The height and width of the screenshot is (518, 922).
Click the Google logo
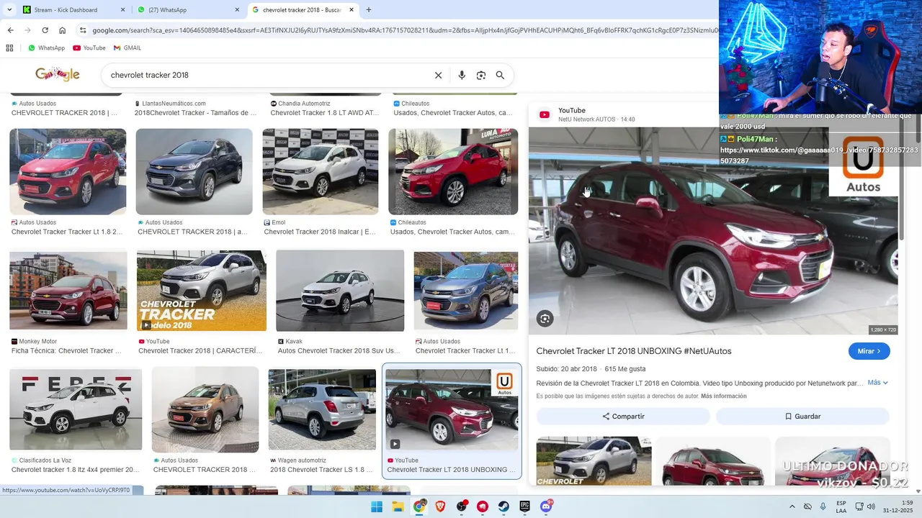[58, 74]
